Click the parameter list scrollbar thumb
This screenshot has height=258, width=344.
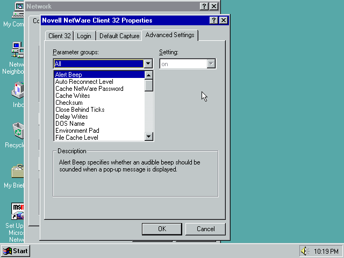[x=149, y=85]
